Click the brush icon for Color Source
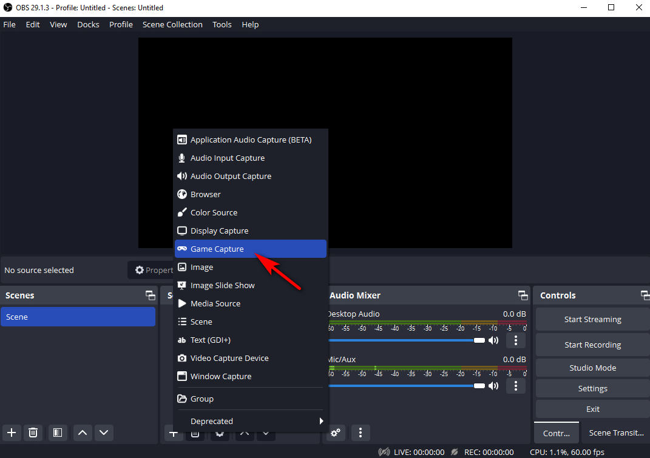This screenshot has width=650, height=458. (182, 213)
